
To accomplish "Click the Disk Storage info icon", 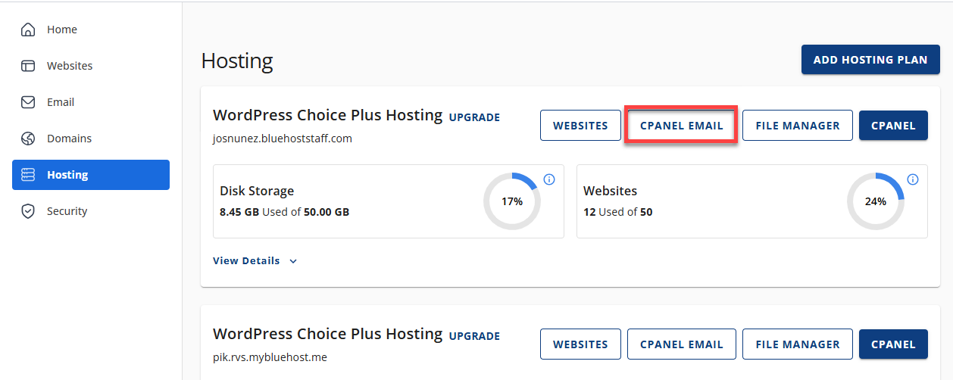I will point(549,179).
